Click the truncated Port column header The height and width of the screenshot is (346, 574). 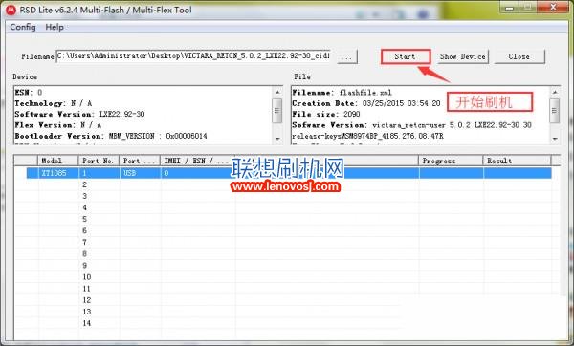[x=140, y=161]
